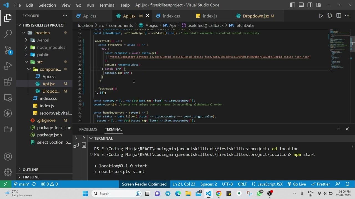The image size is (355, 199).
Task: Toggle the bottom panel layout button
Action: point(301,5)
